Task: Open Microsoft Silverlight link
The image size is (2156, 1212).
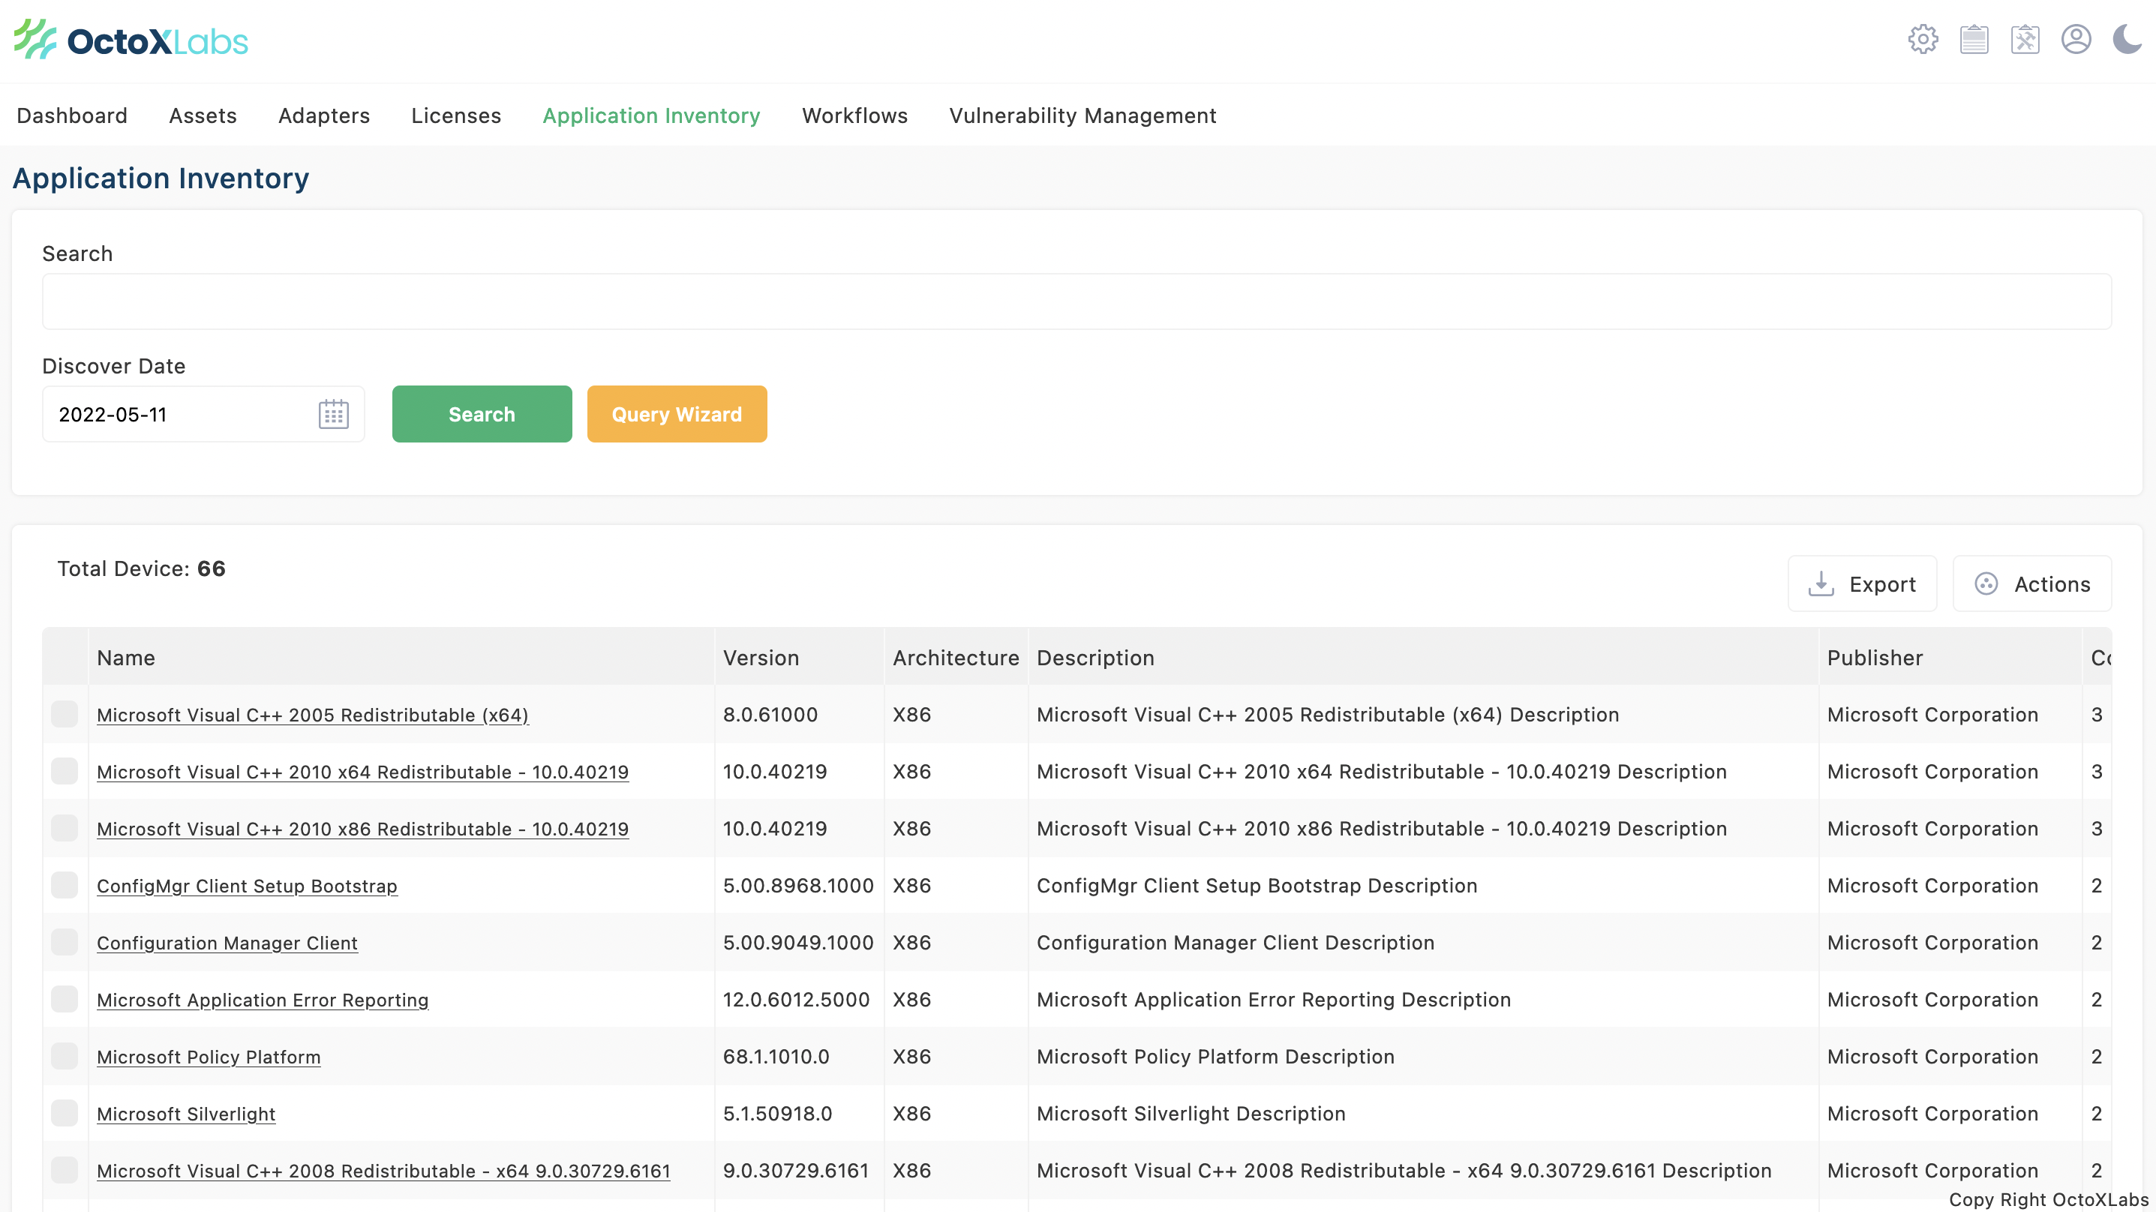Action: 186,1113
